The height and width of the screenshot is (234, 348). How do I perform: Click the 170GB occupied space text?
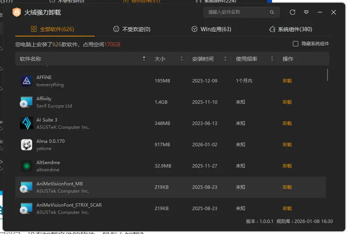112,44
